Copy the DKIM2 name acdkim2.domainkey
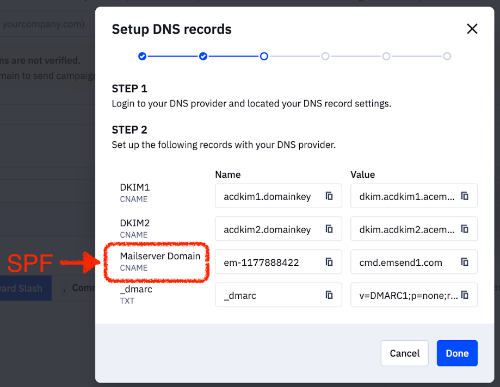 tap(329, 229)
